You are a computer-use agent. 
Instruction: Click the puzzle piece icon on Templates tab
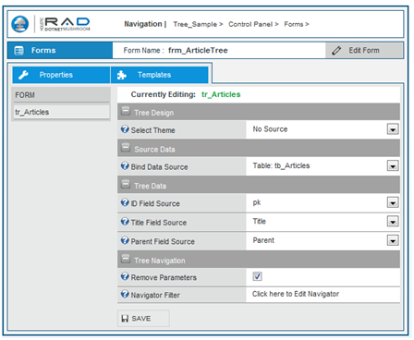[122, 75]
